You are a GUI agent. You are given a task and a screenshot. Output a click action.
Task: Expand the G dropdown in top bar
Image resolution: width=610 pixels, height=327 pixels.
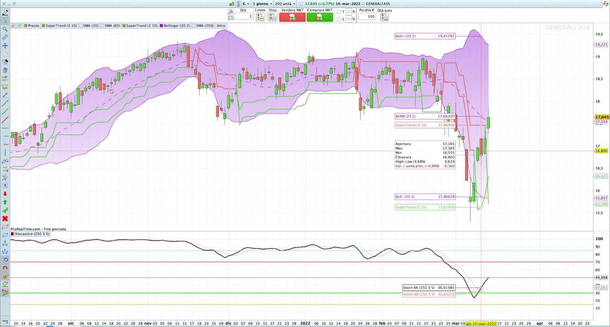246,3
